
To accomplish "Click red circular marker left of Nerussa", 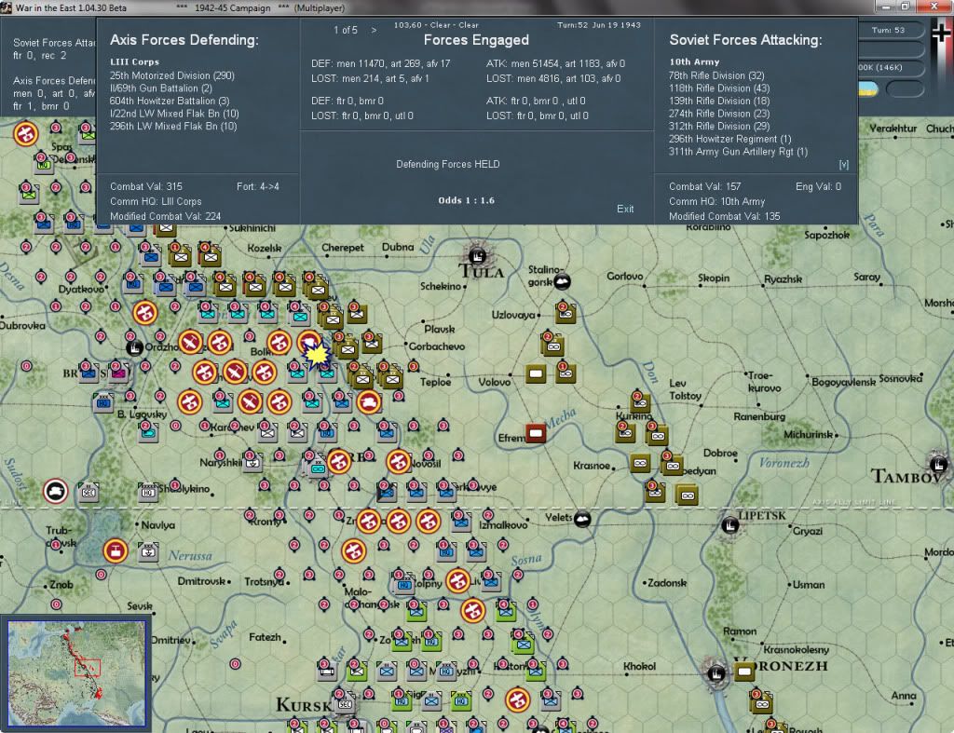I will coord(115,551).
